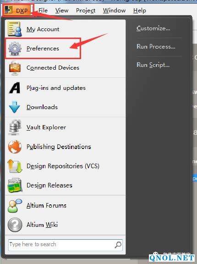Open Design Releases via its board icon
The image size is (197, 264).
(15, 185)
